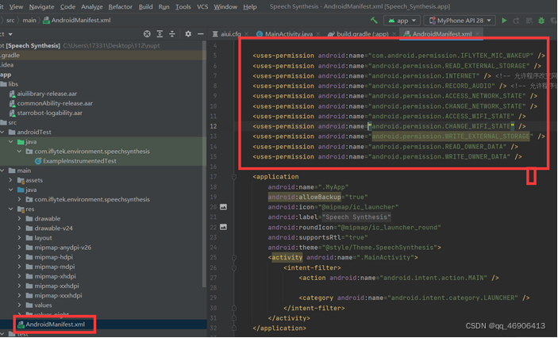Image resolution: width=558 pixels, height=338 pixels.
Task: Expand the drawable-v24 folder
Action: pos(19,228)
